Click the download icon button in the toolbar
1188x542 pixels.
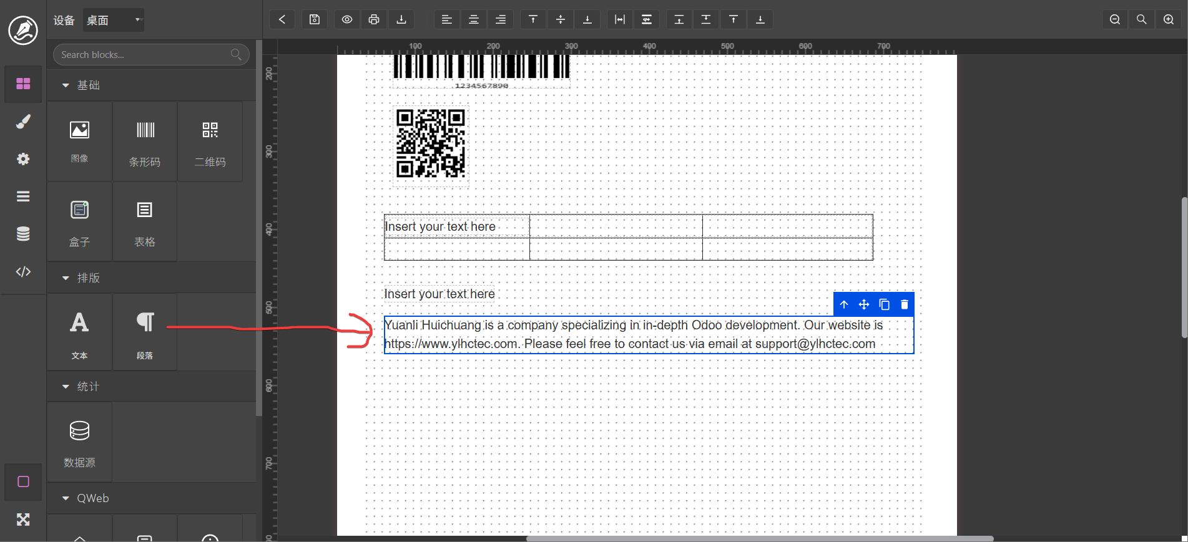click(x=401, y=19)
